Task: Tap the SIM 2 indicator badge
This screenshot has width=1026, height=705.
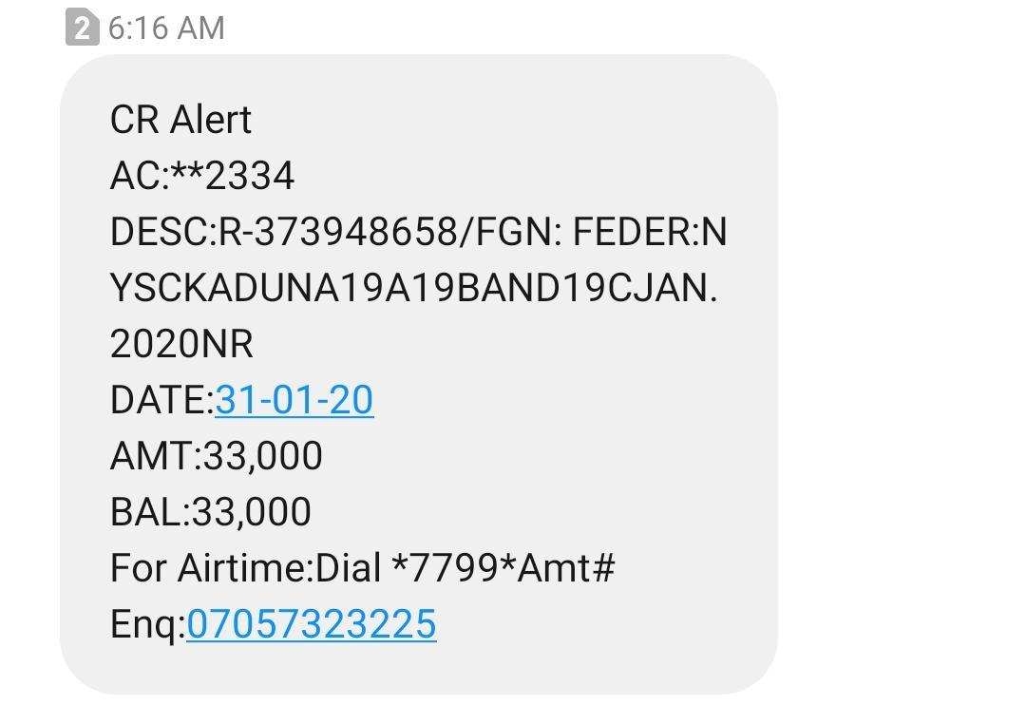Action: pyautogui.click(x=82, y=29)
